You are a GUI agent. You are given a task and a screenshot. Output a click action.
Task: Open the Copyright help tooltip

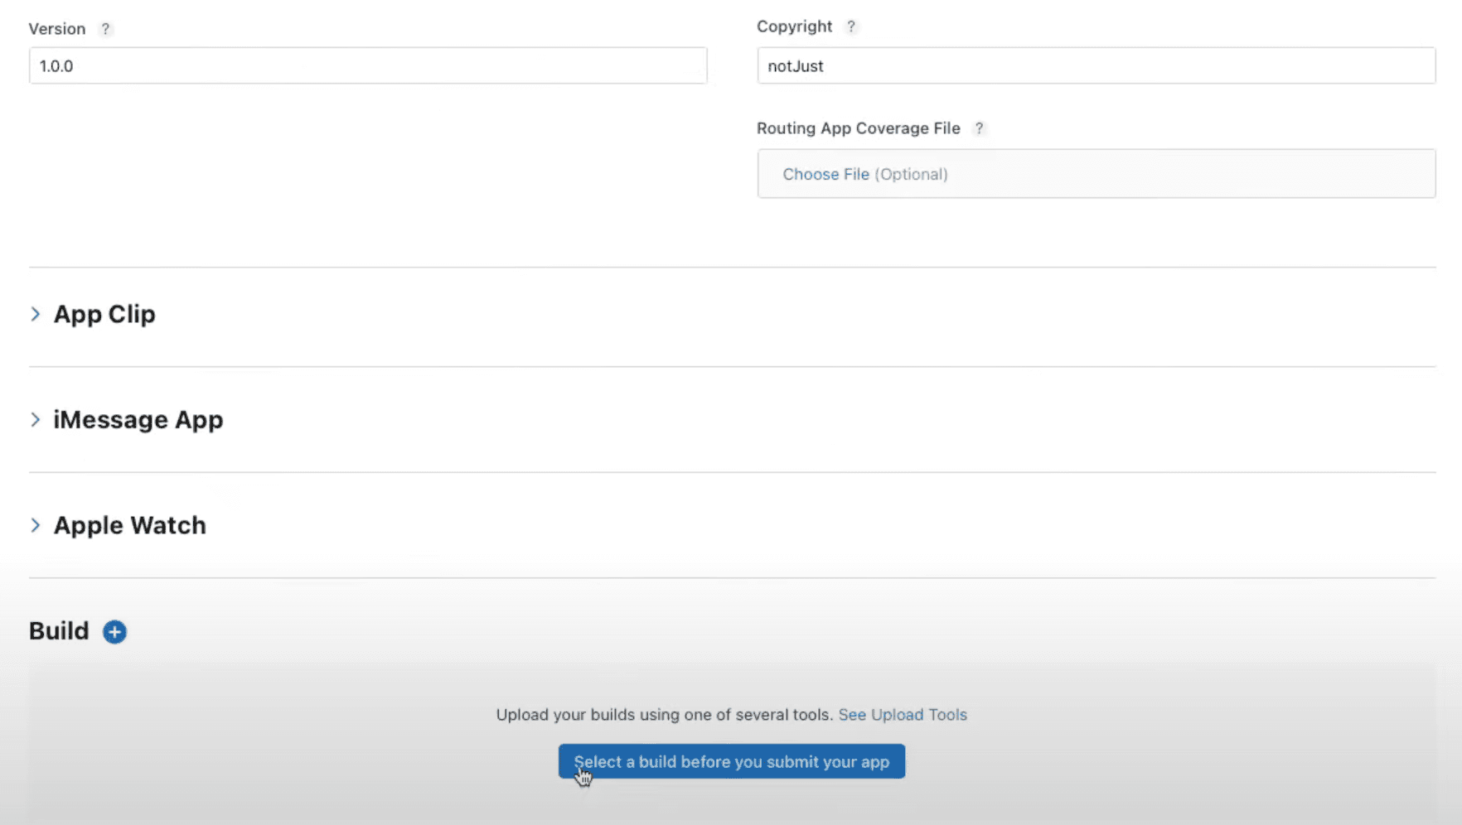point(852,26)
